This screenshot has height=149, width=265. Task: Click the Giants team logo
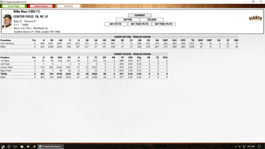pyautogui.click(x=255, y=18)
